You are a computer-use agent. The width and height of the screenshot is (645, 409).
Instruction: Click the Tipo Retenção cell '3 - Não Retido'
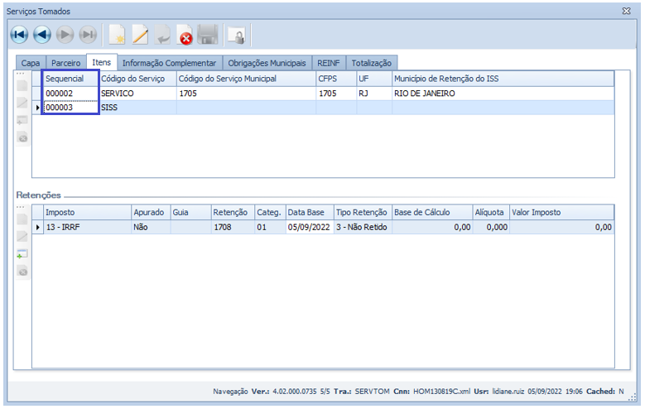tap(361, 227)
